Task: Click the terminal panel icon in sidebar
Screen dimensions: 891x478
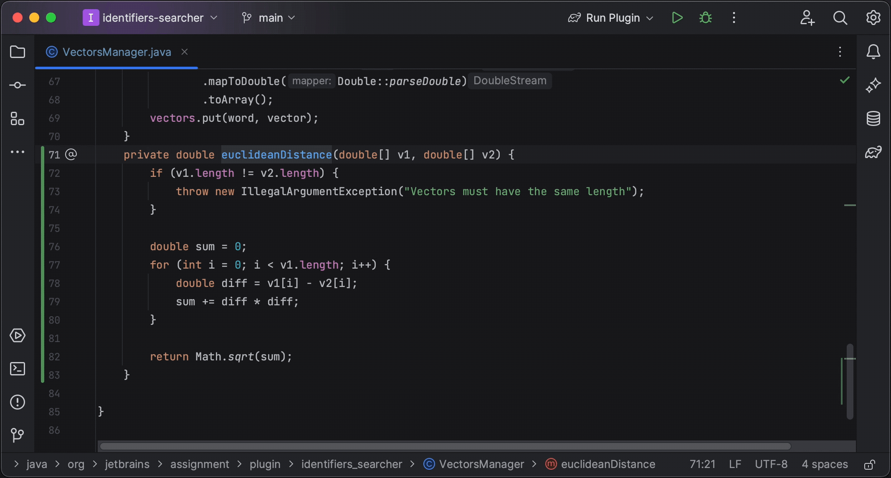Action: coord(17,368)
